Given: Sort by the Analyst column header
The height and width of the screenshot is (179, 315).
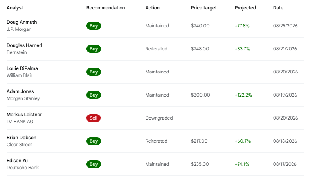Looking at the screenshot, I should pos(15,8).
